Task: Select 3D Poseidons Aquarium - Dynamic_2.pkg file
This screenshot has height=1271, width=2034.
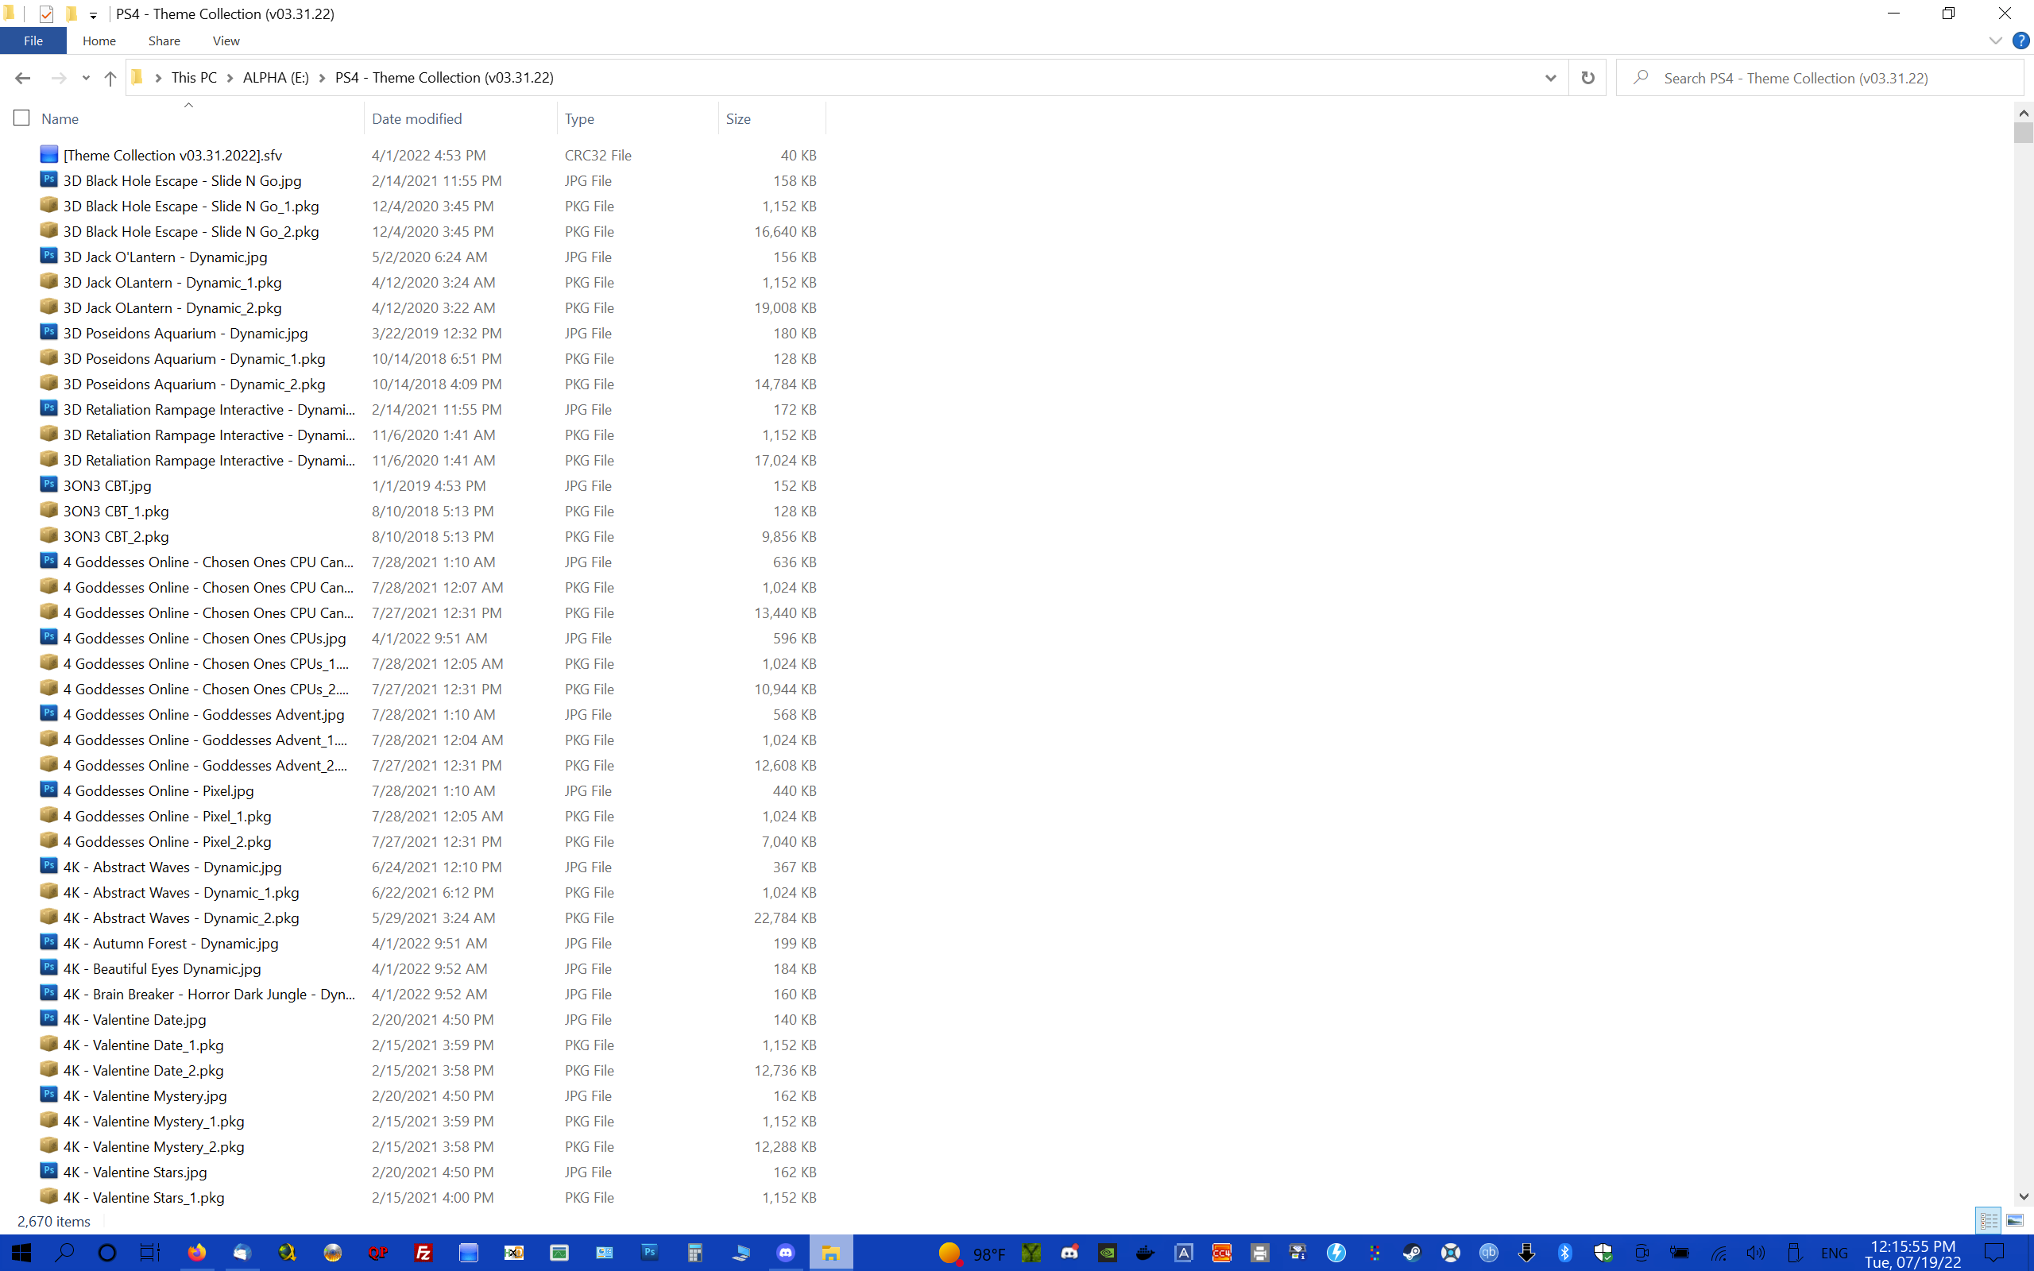Action: [x=194, y=384]
